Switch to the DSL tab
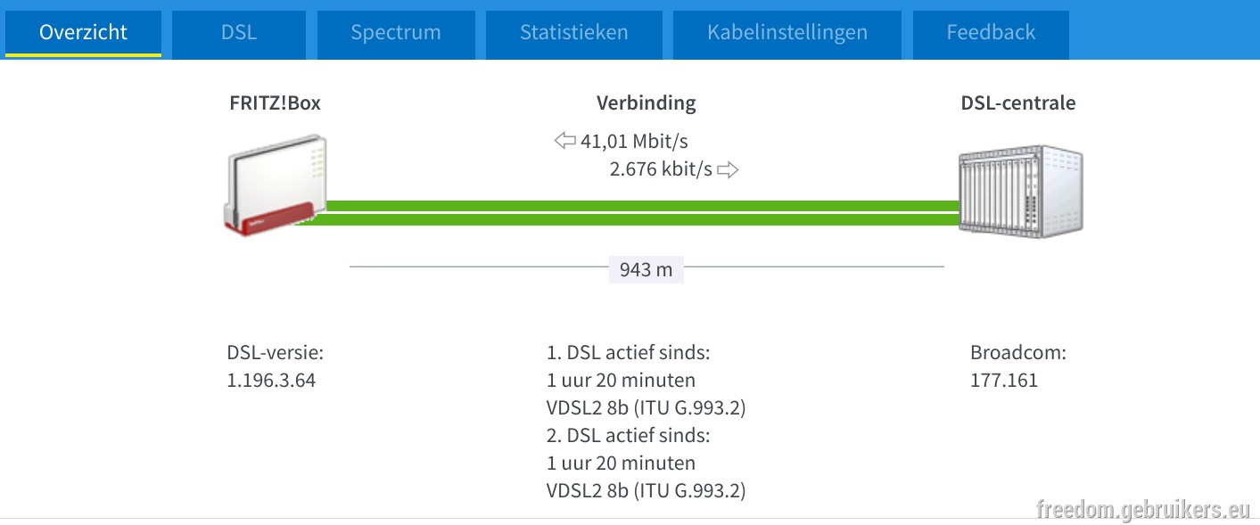1260x525 pixels. tap(239, 33)
